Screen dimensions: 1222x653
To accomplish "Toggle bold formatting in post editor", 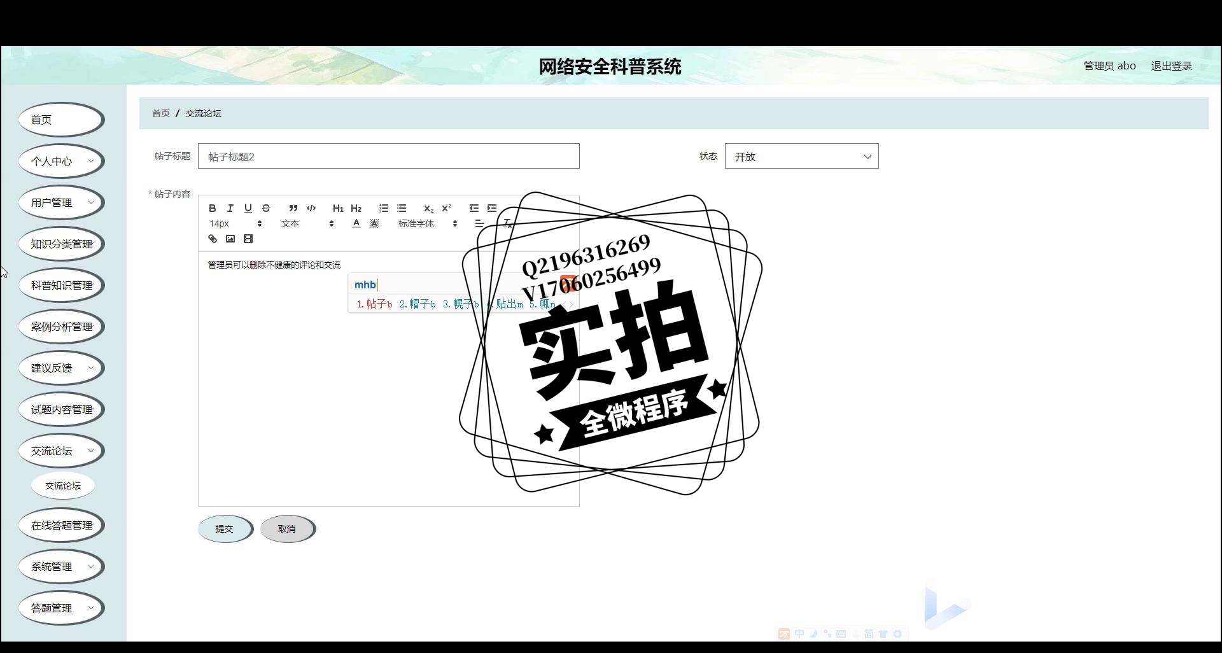I will pyautogui.click(x=213, y=208).
